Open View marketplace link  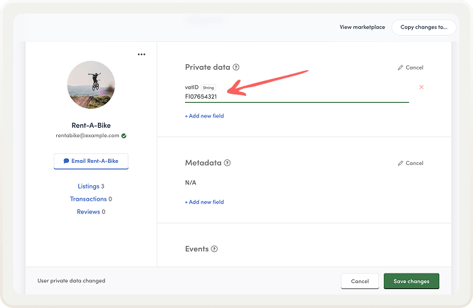(x=362, y=27)
